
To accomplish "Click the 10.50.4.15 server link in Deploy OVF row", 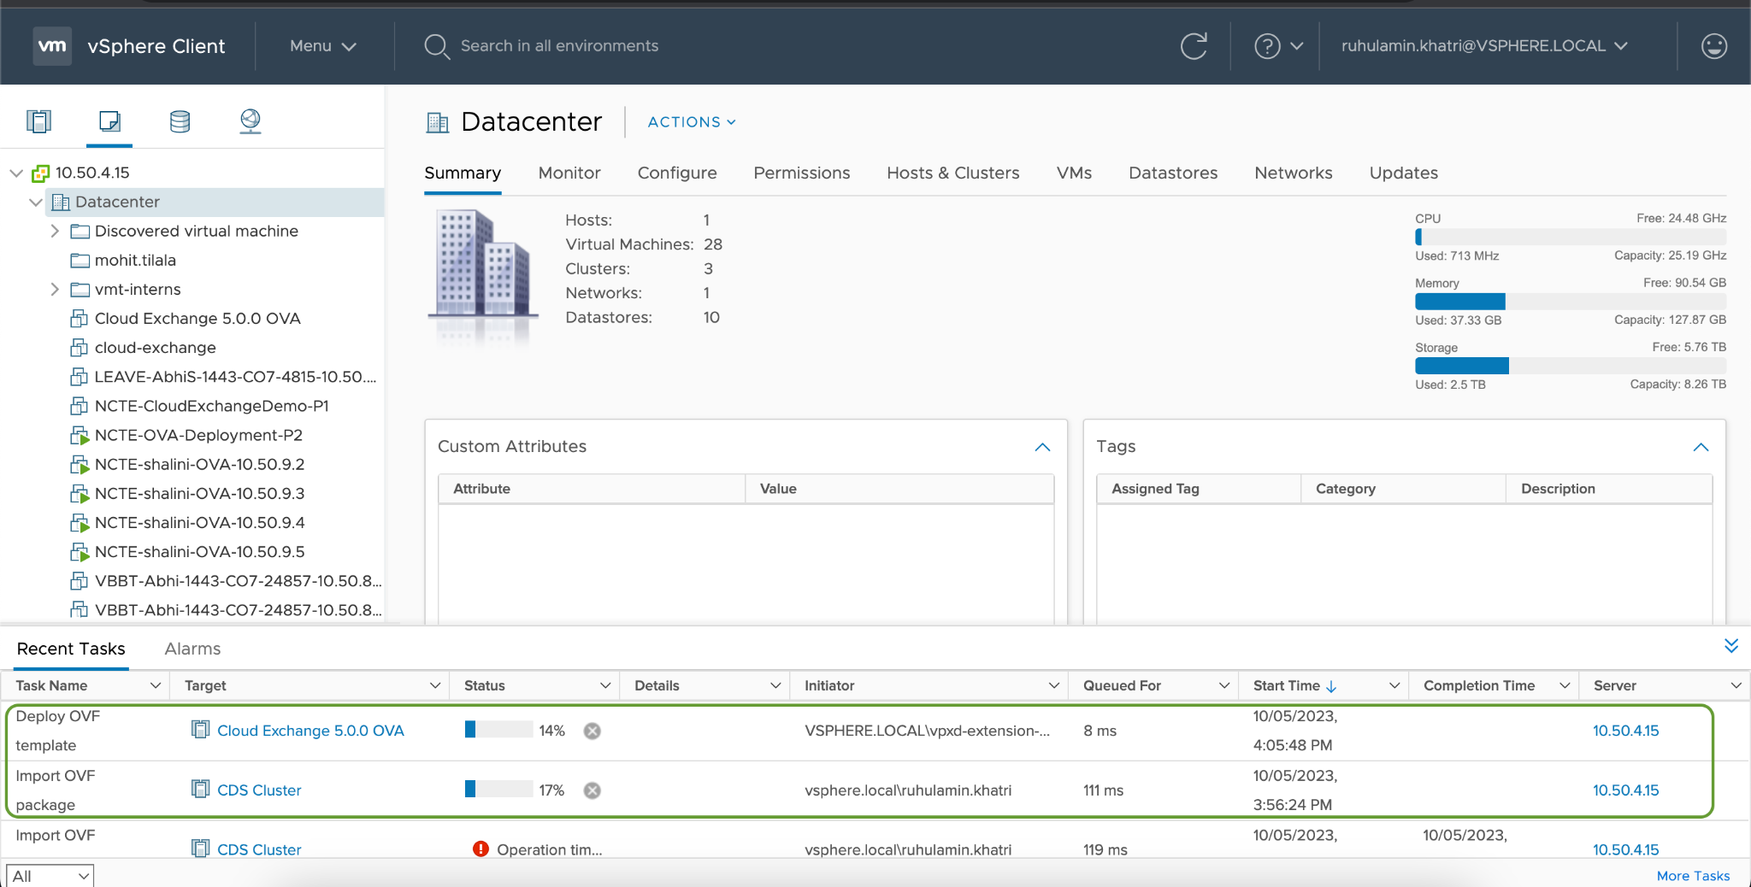I will [x=1625, y=731].
